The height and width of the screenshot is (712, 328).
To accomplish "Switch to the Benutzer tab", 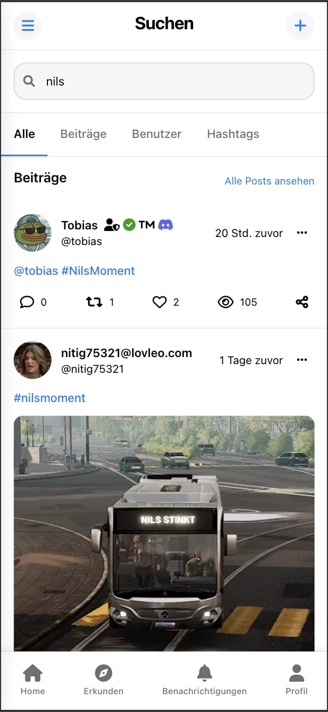I will coord(157,134).
